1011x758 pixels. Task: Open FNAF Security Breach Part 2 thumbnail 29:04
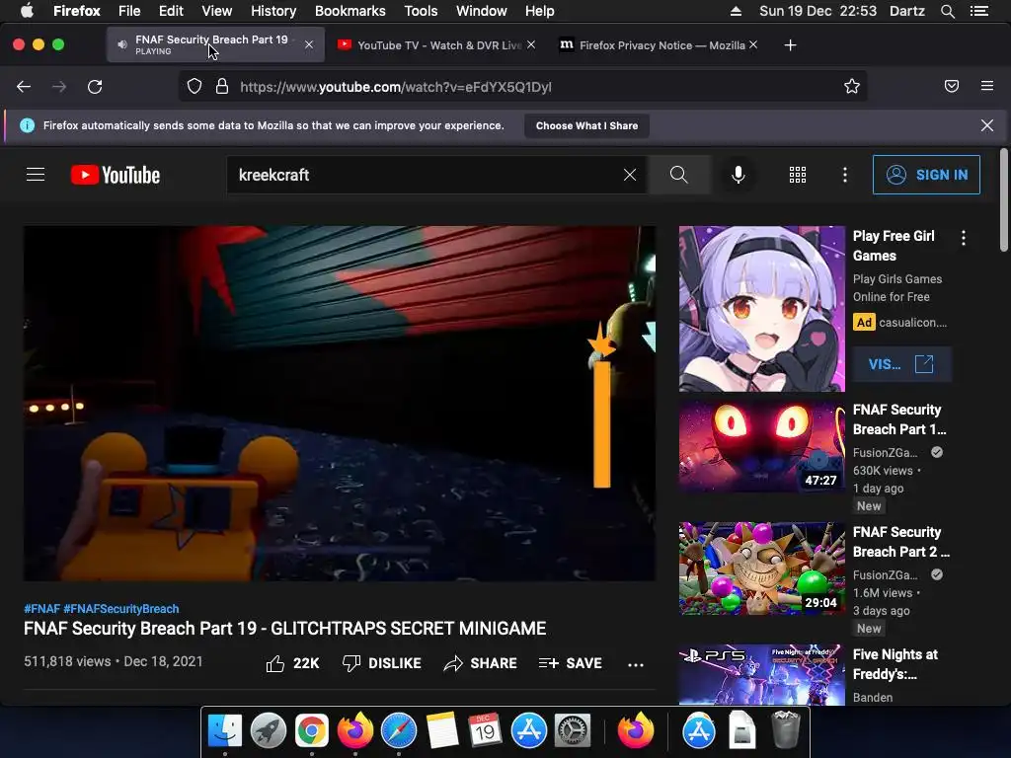point(761,568)
